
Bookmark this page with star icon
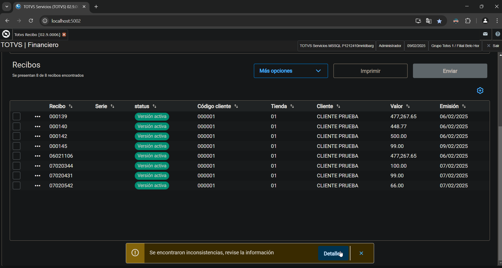coord(439,21)
